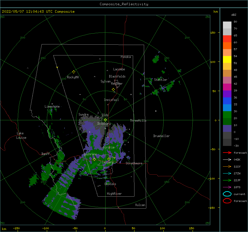Click the Cochrane city label
This screenshot has width=248, height=232.
[90, 154]
